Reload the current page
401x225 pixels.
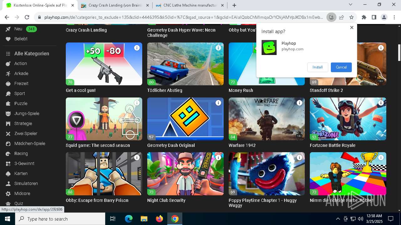click(x=27, y=17)
